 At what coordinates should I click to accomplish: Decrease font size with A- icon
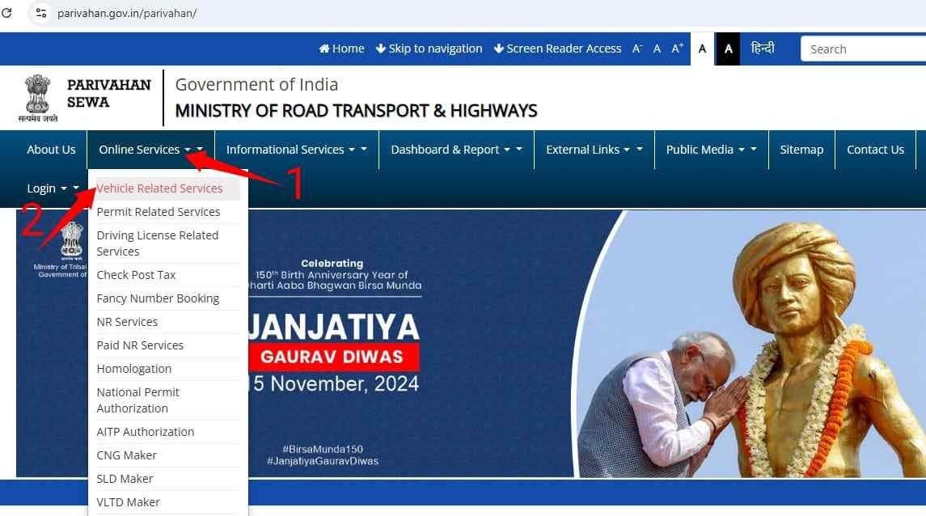click(x=636, y=49)
